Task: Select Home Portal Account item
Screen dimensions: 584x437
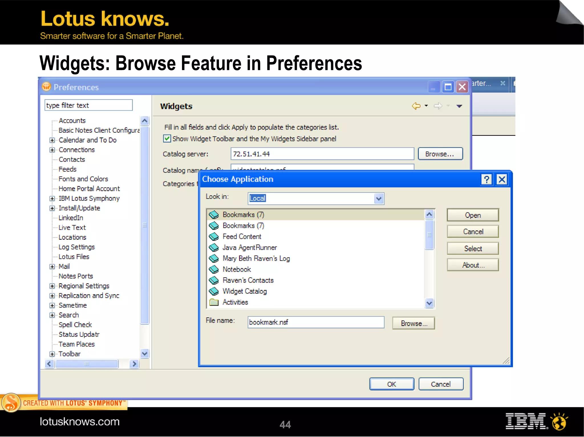Action: point(89,189)
